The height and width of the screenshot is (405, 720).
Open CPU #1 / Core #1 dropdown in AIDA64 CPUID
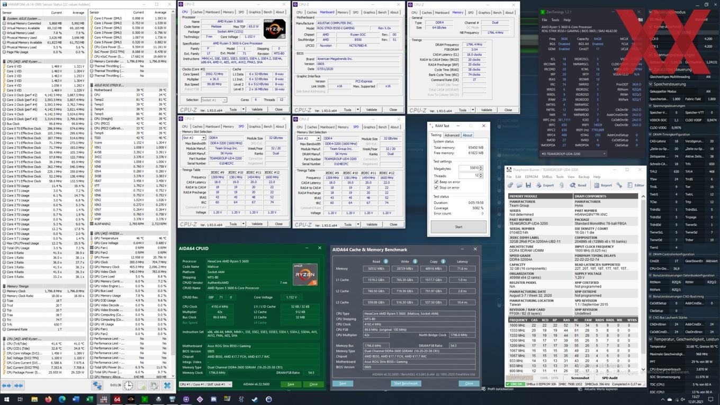(205, 384)
